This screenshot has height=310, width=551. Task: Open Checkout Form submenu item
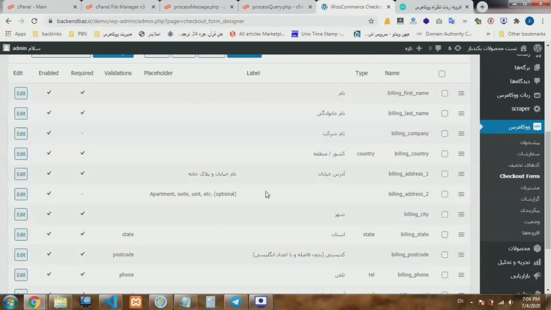pos(520,176)
